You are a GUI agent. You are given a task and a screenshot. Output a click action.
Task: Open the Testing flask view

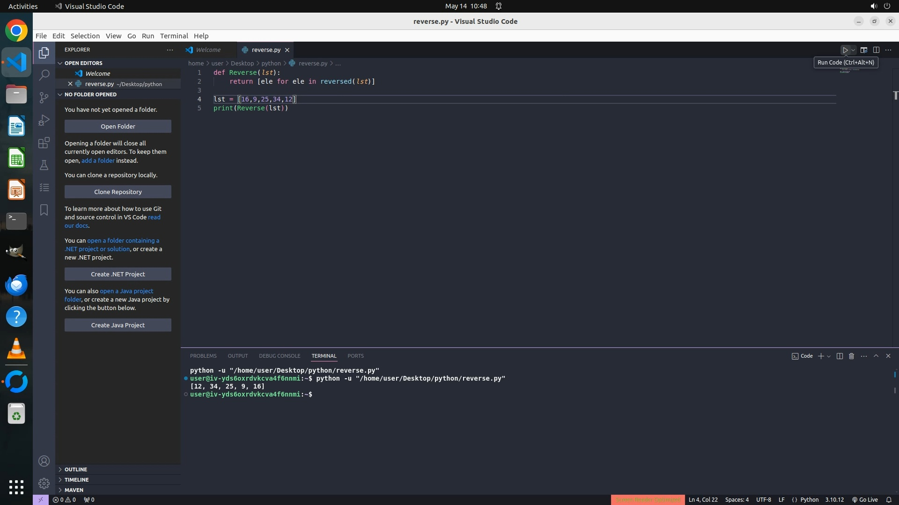pyautogui.click(x=44, y=165)
